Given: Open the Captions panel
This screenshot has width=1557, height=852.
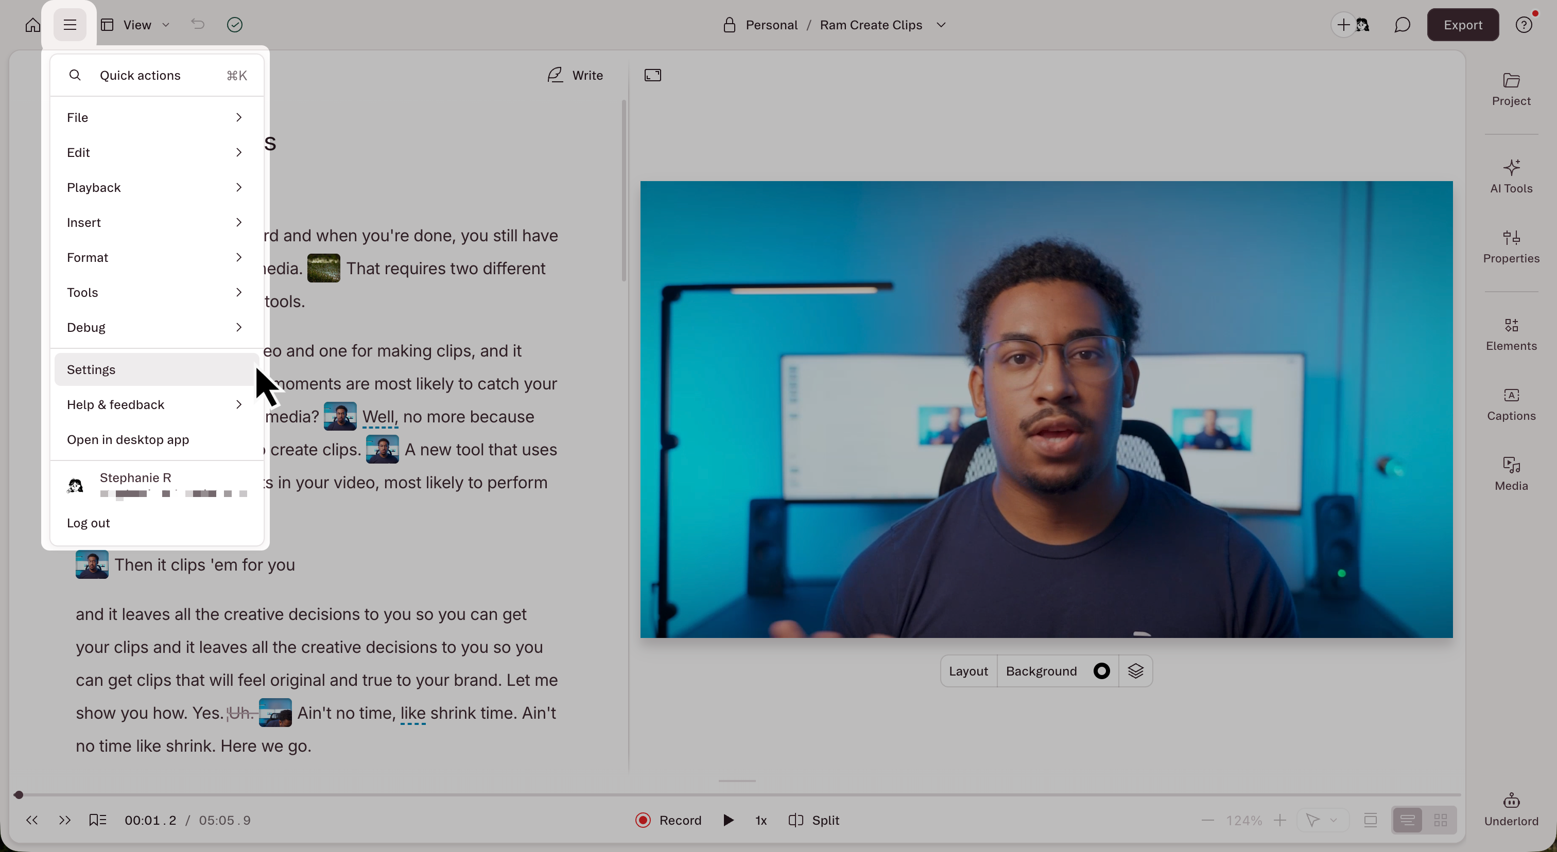Looking at the screenshot, I should [x=1511, y=403].
